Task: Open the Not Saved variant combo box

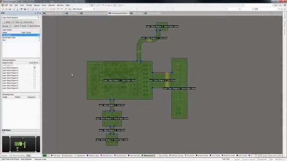Action: coord(84,9)
